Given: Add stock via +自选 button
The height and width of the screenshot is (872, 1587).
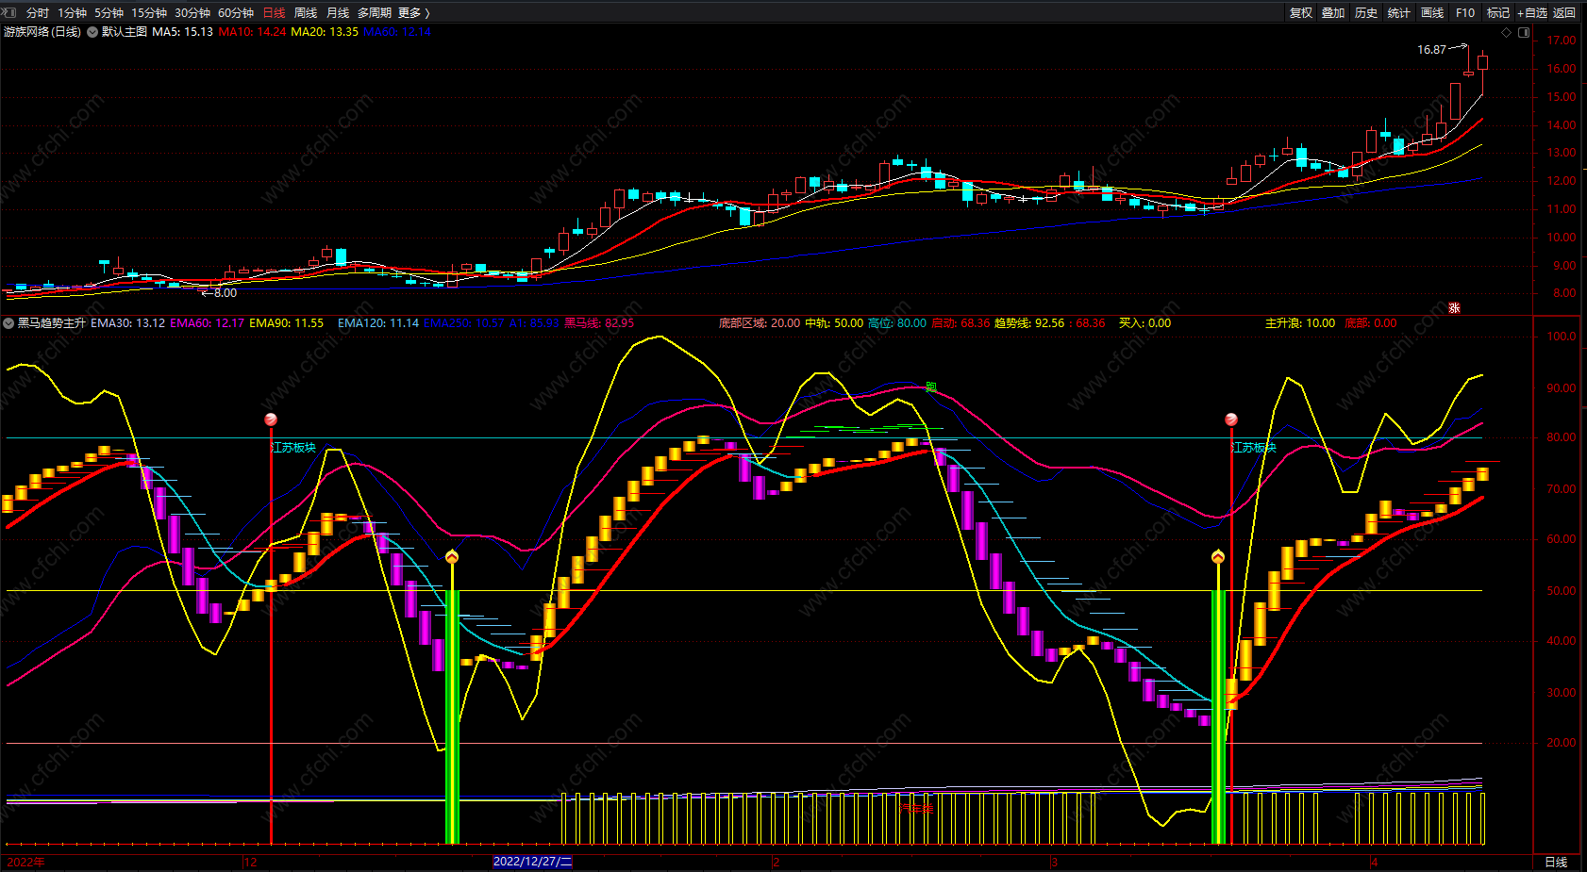Looking at the screenshot, I should pos(1531,12).
